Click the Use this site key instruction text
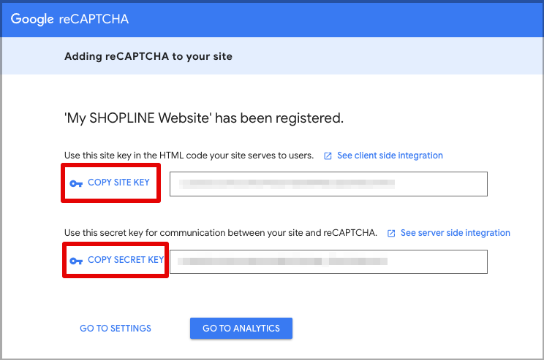Viewport: 544px width, 360px height. [189, 156]
